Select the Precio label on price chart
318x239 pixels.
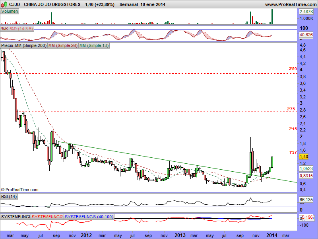(7, 45)
